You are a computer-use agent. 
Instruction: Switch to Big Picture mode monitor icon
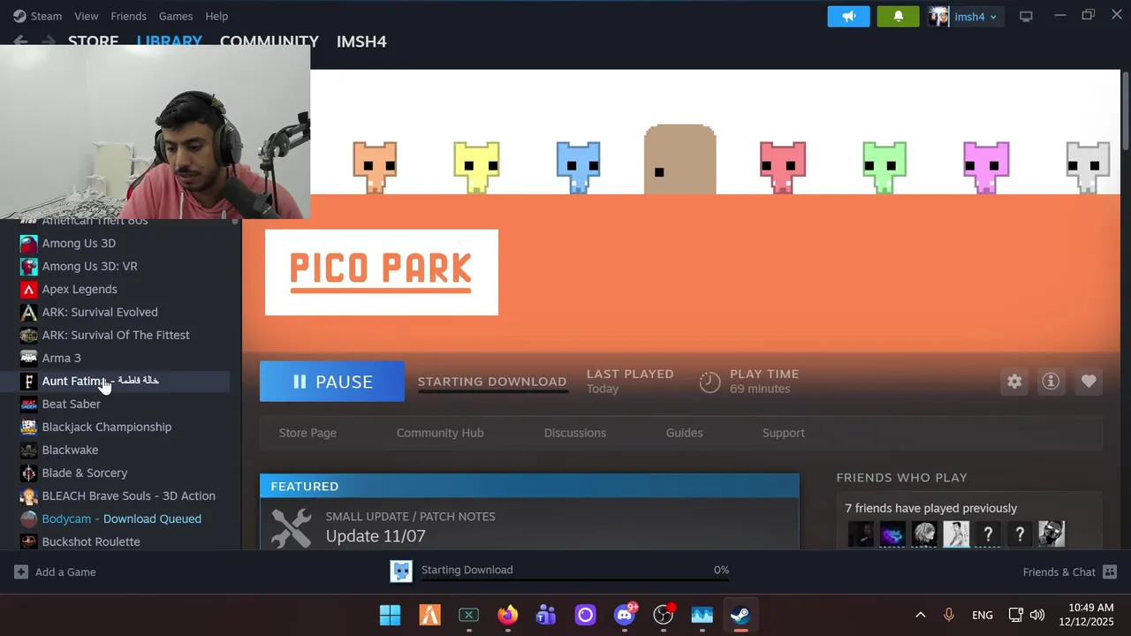click(x=1026, y=16)
